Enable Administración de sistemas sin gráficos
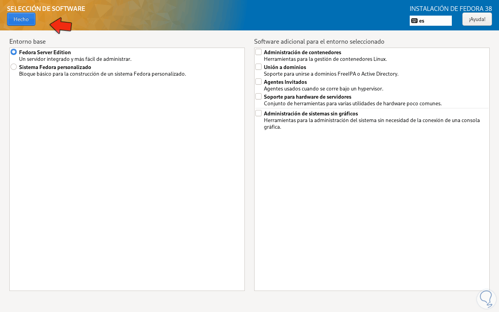The width and height of the screenshot is (499, 312). pos(258,113)
